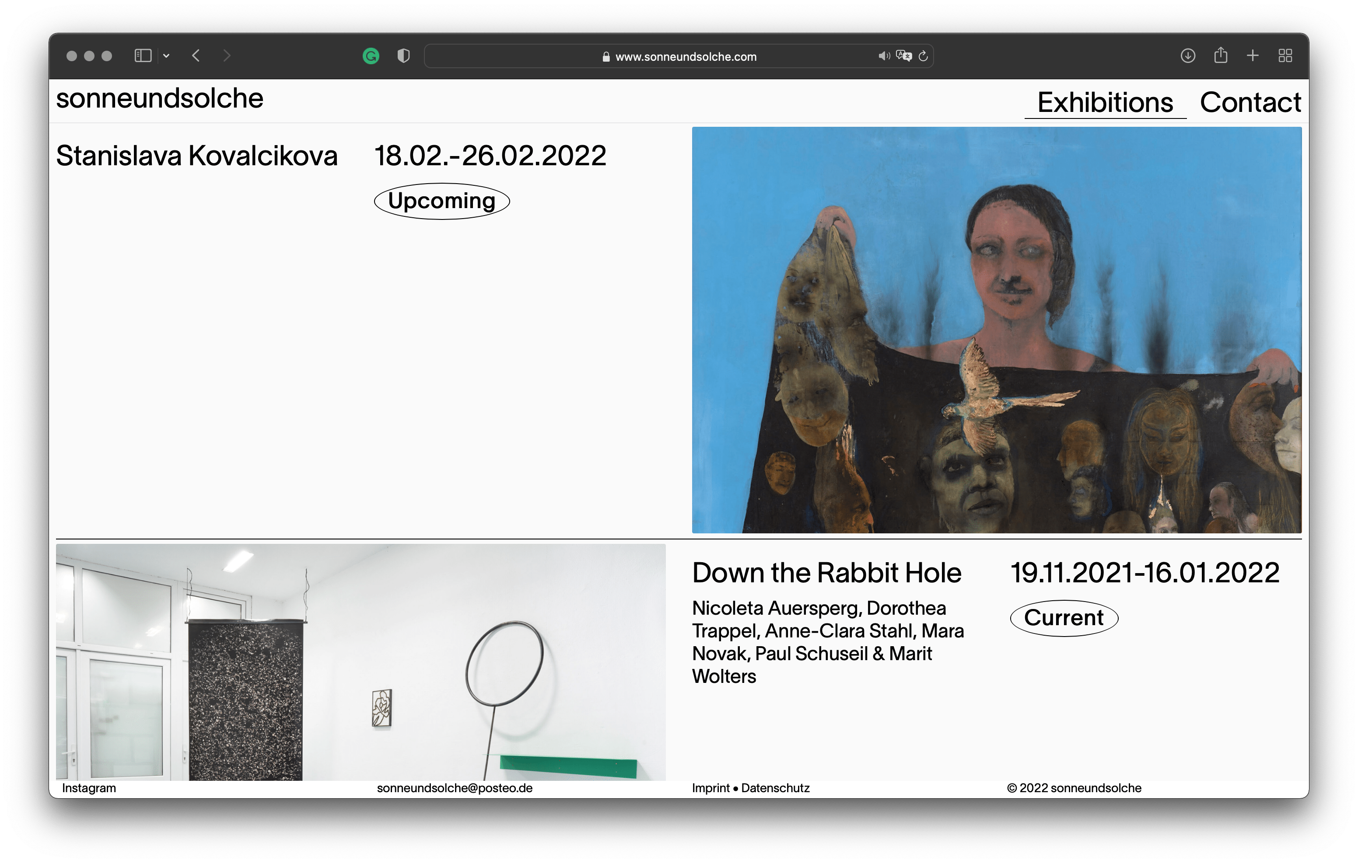Go back with the back arrow
Image resolution: width=1358 pixels, height=863 pixels.
[196, 56]
